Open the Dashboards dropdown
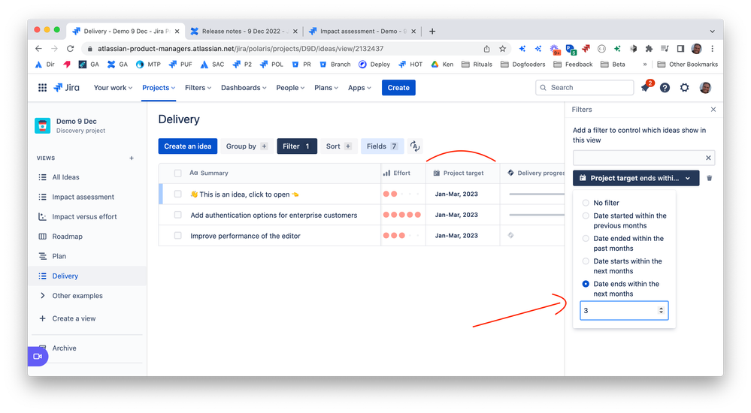The width and height of the screenshot is (751, 413). point(244,88)
